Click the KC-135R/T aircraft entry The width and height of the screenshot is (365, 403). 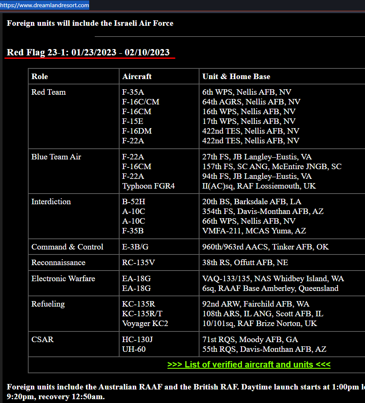point(142,313)
